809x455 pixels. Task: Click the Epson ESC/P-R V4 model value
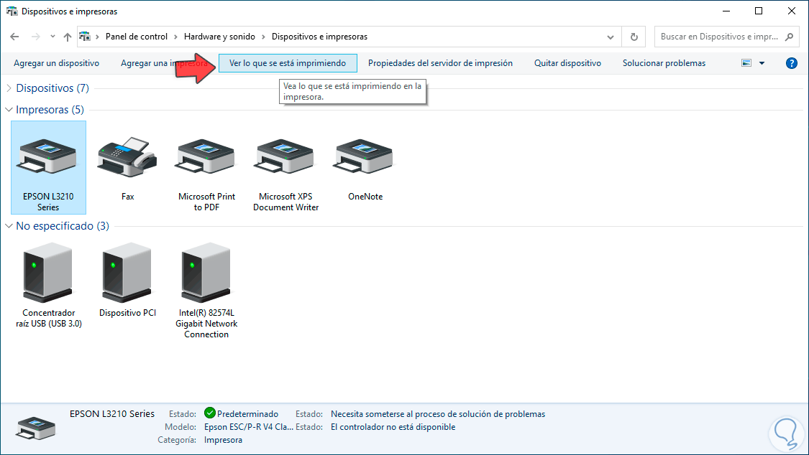(249, 427)
